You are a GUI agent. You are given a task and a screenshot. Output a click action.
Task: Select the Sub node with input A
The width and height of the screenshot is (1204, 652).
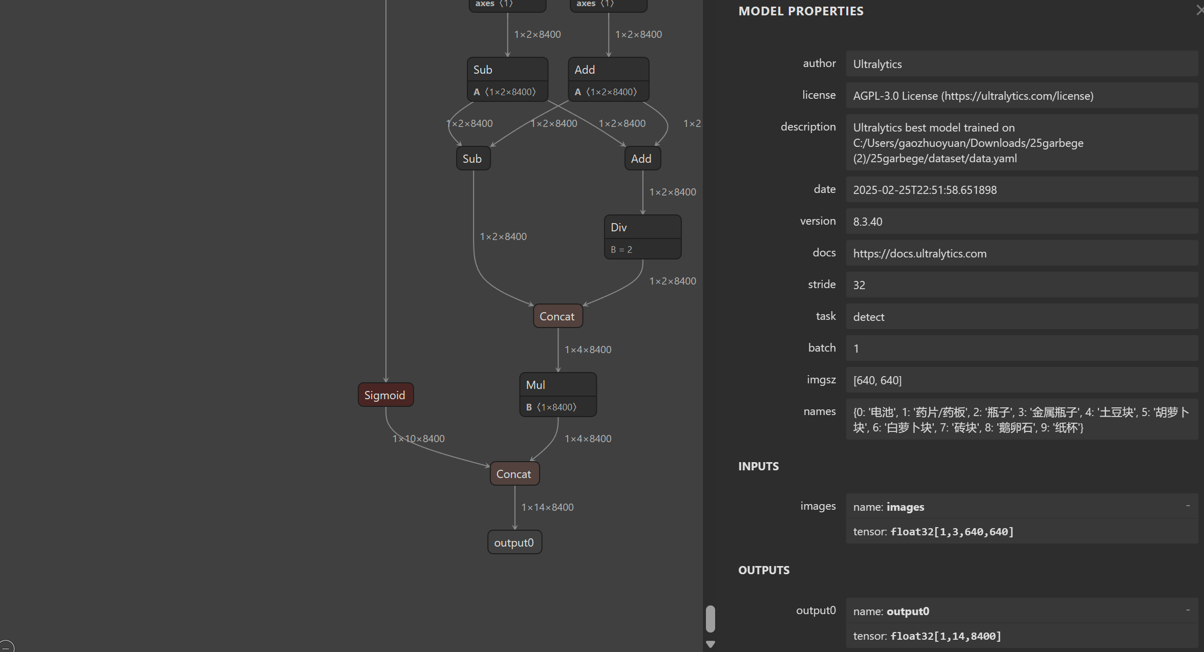click(507, 70)
